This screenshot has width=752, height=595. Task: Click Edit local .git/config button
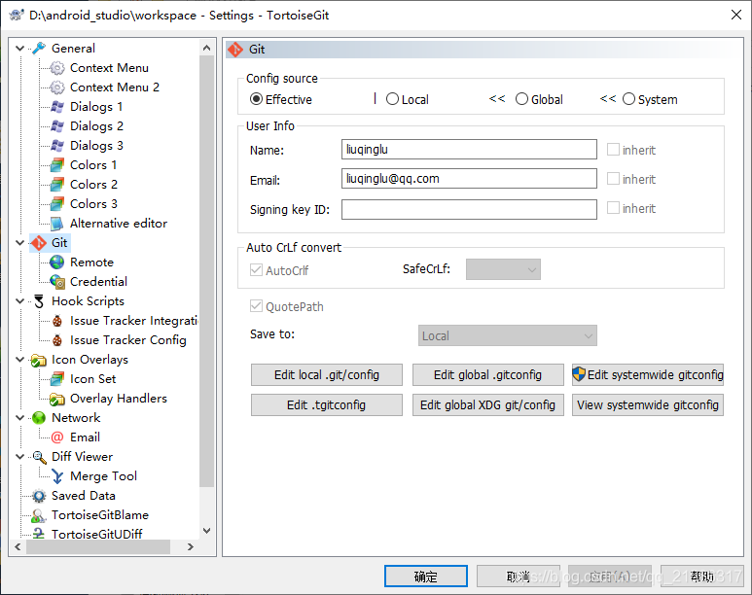point(327,375)
